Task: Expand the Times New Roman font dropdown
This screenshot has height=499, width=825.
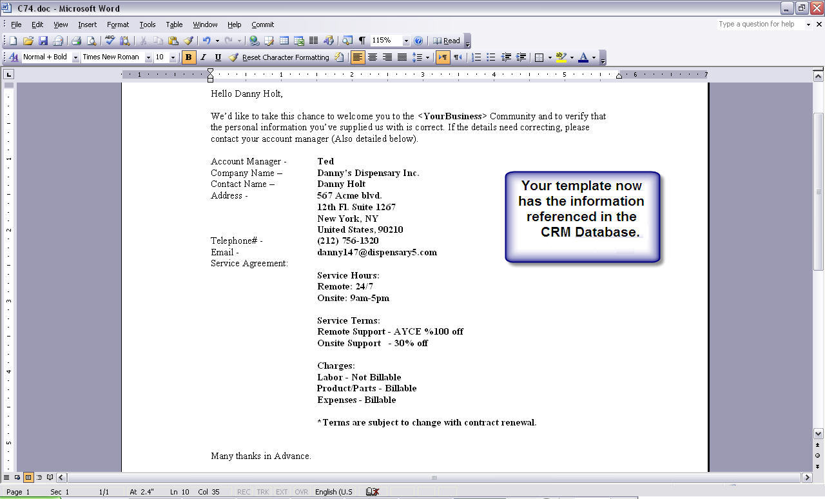Action: [x=148, y=57]
